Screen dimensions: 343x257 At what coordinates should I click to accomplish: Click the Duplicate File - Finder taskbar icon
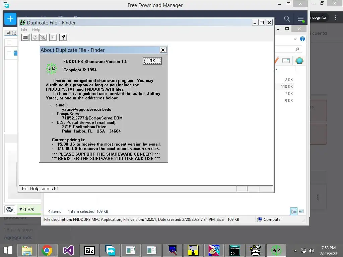coord(276,250)
